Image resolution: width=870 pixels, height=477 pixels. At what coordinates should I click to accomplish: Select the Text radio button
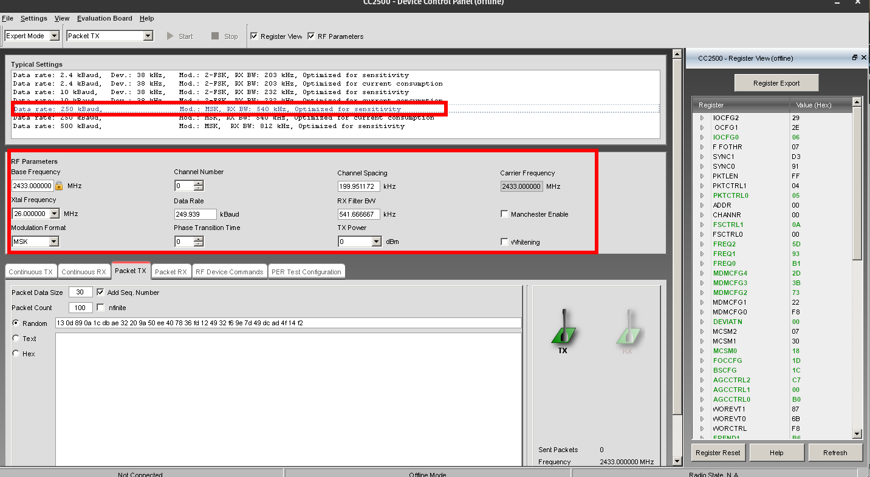16,339
